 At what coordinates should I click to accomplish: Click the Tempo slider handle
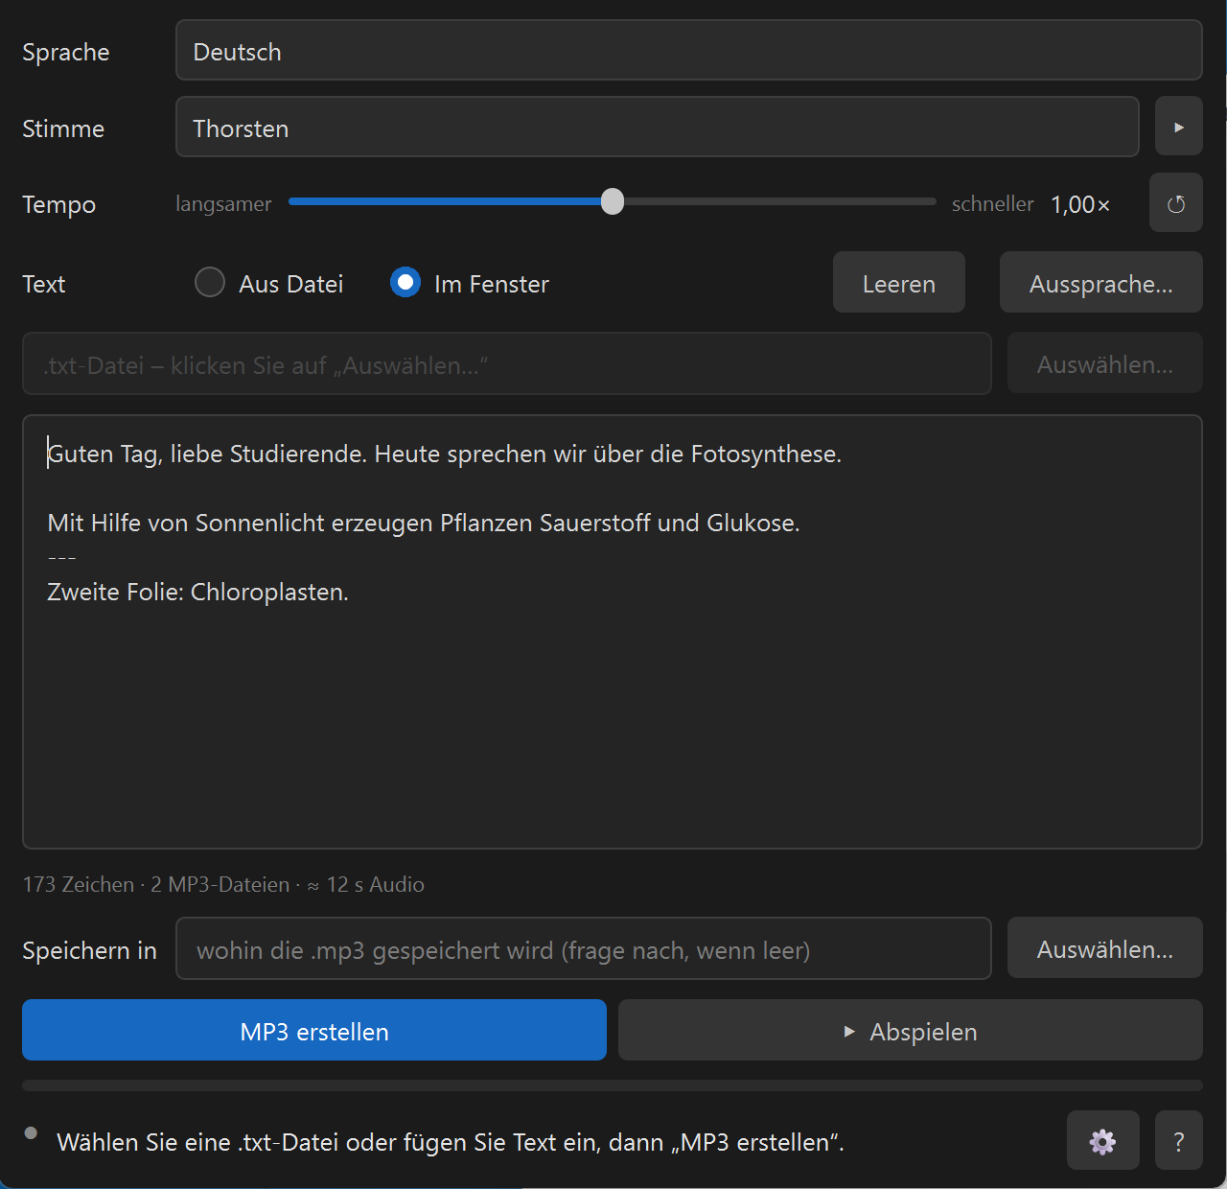(613, 201)
